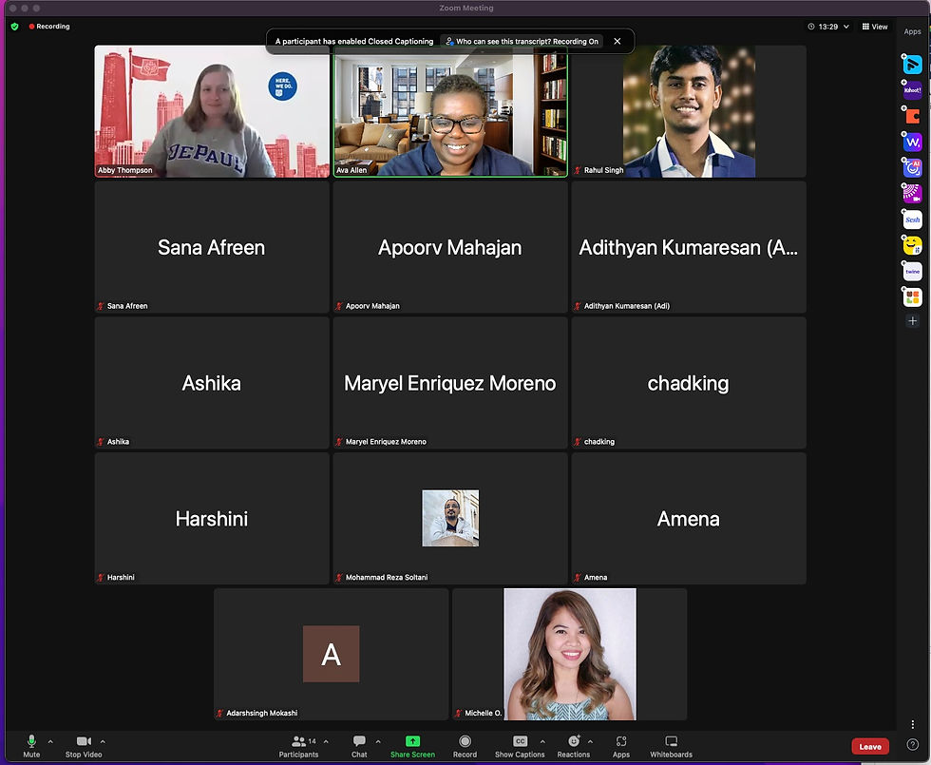Open the Participants panel
931x765 pixels.
[x=298, y=745]
